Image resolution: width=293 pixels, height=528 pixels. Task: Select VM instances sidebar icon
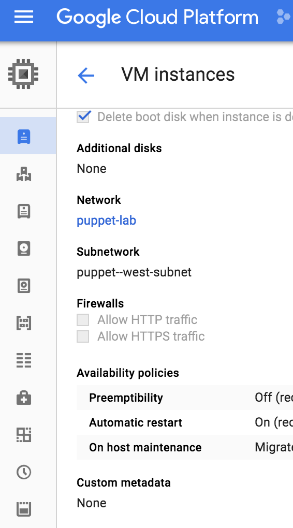[x=24, y=137]
